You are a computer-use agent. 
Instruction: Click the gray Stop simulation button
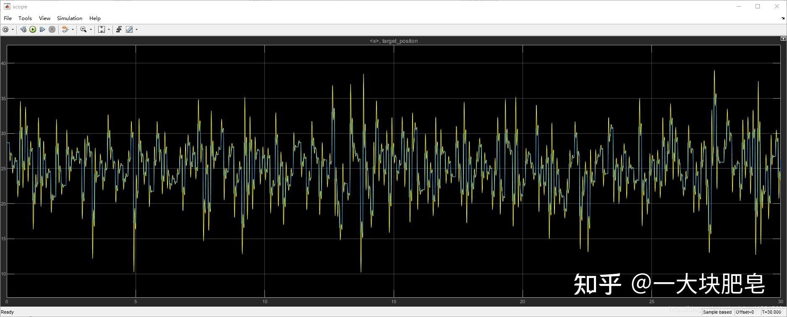[x=52, y=29]
